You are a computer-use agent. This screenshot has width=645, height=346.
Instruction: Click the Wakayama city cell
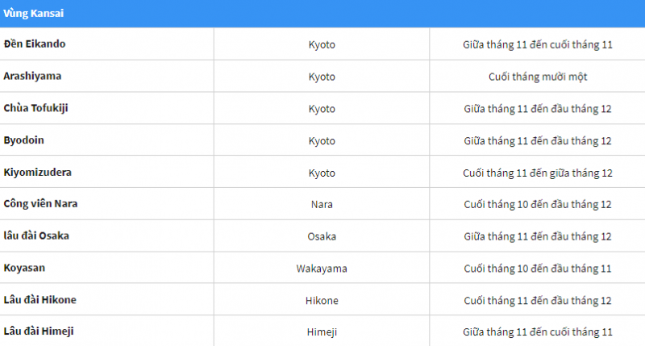(x=322, y=269)
